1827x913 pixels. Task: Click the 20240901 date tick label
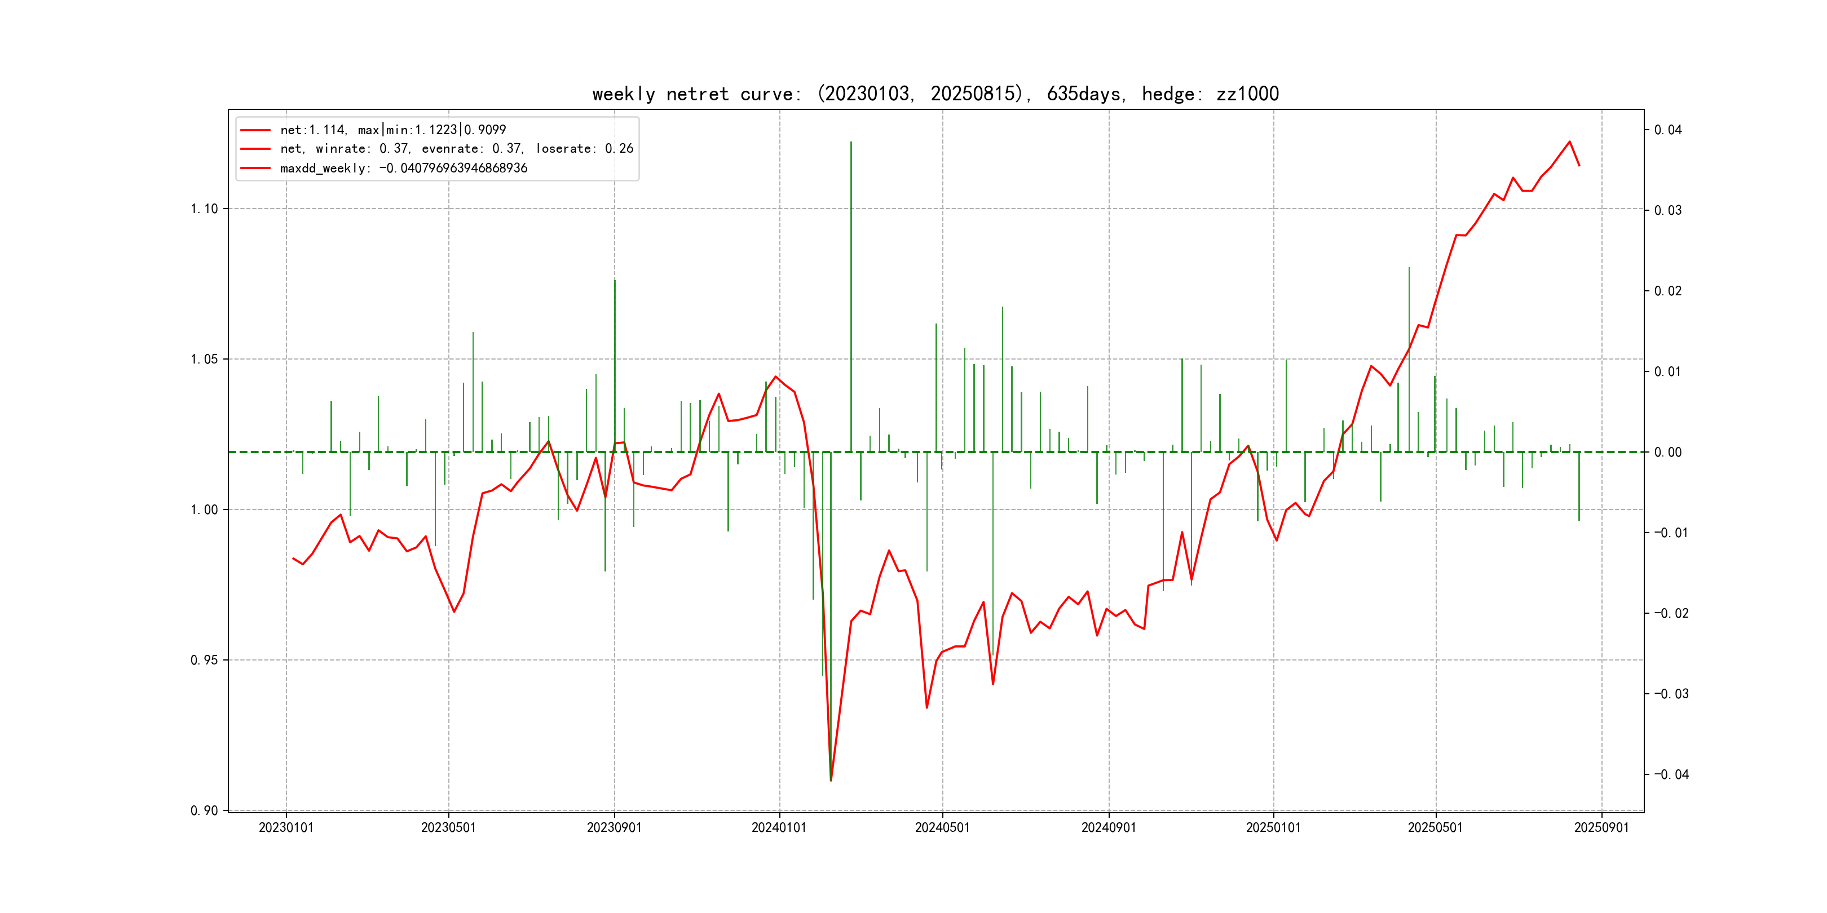coord(1109,828)
